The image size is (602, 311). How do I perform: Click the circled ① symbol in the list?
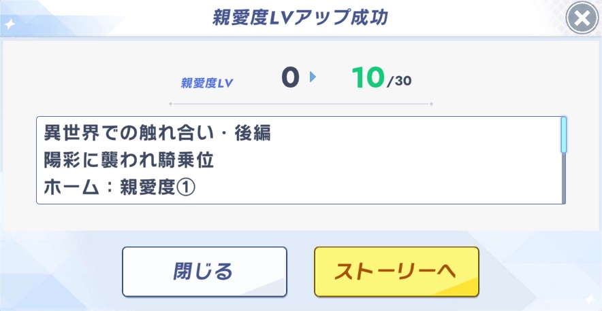coord(186,188)
